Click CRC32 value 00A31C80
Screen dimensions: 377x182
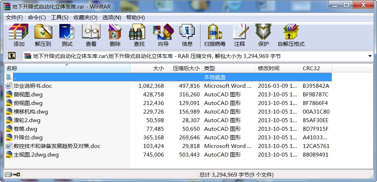coord(316,112)
